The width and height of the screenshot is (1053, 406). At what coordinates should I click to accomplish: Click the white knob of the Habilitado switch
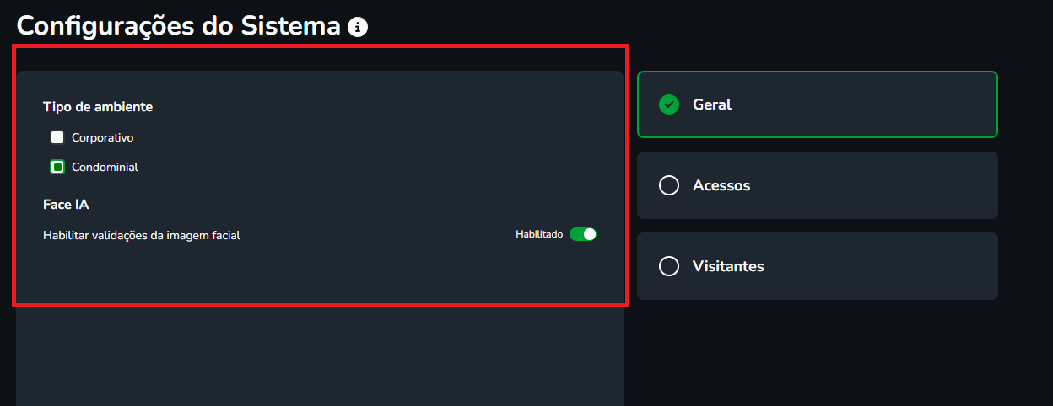click(x=590, y=234)
